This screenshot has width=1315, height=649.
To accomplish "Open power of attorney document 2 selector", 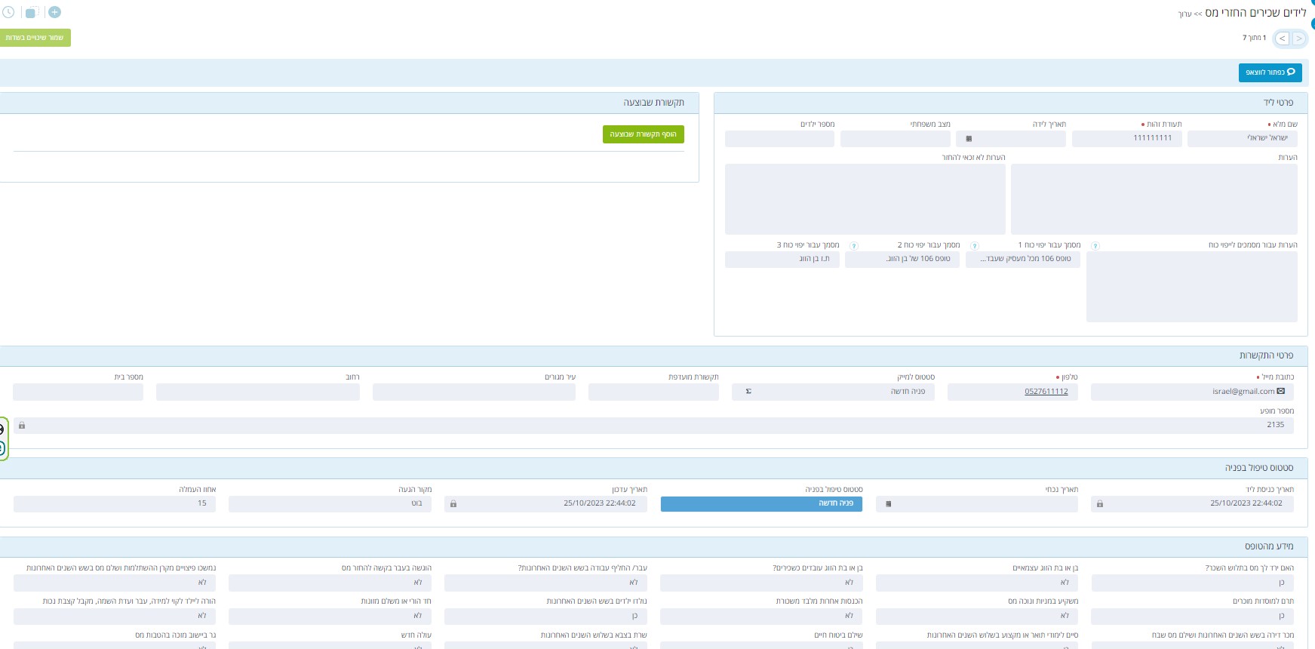I will tap(902, 260).
